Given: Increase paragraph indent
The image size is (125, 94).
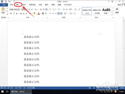Looking at the screenshot, I should coord(66,9).
